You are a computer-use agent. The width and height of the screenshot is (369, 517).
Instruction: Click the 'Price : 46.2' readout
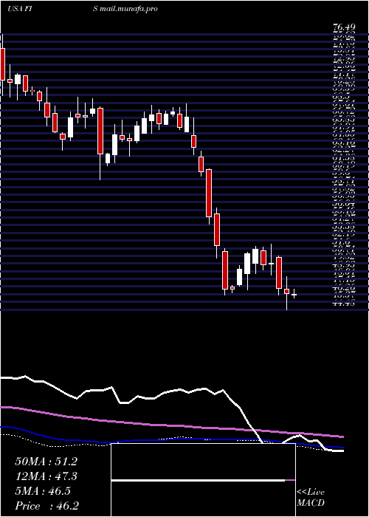(47, 506)
